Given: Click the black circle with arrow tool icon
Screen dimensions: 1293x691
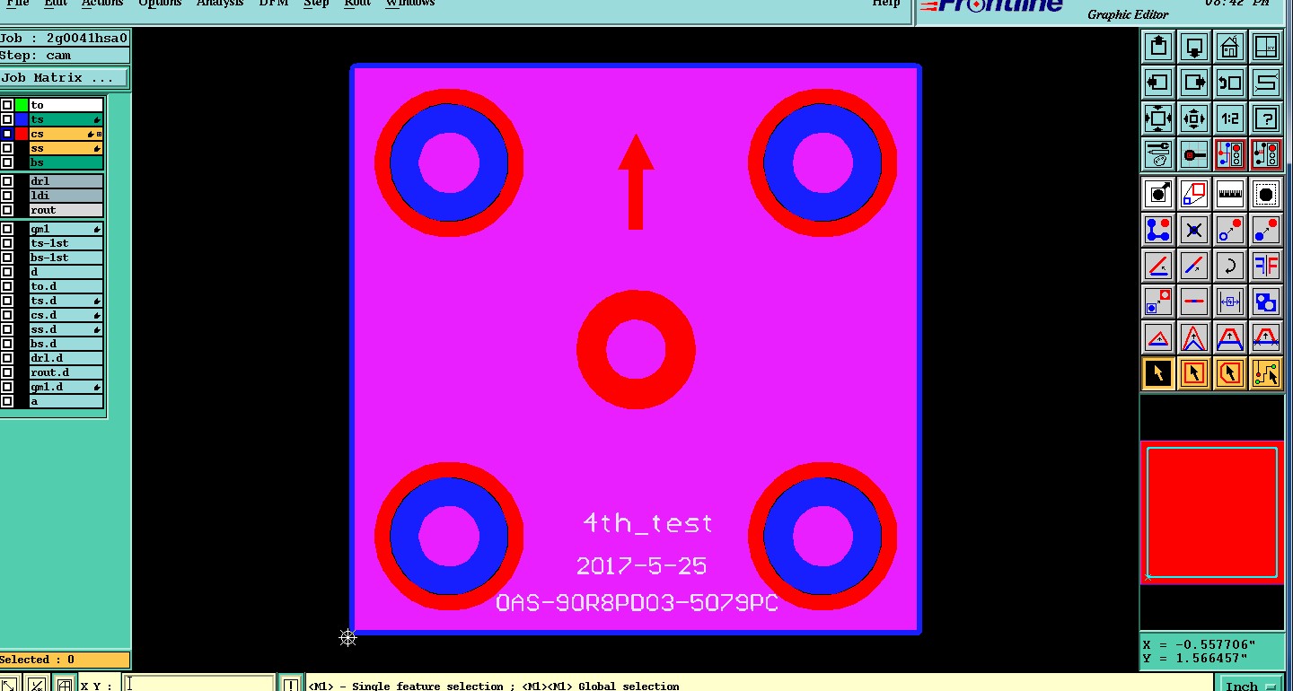Looking at the screenshot, I should tap(1158, 194).
